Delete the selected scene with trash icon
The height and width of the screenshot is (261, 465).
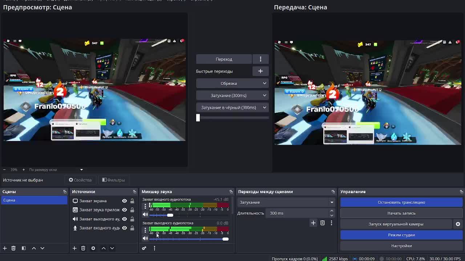pyautogui.click(x=13, y=248)
